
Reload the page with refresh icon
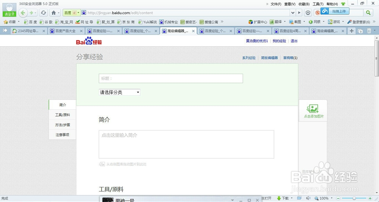click(43, 13)
